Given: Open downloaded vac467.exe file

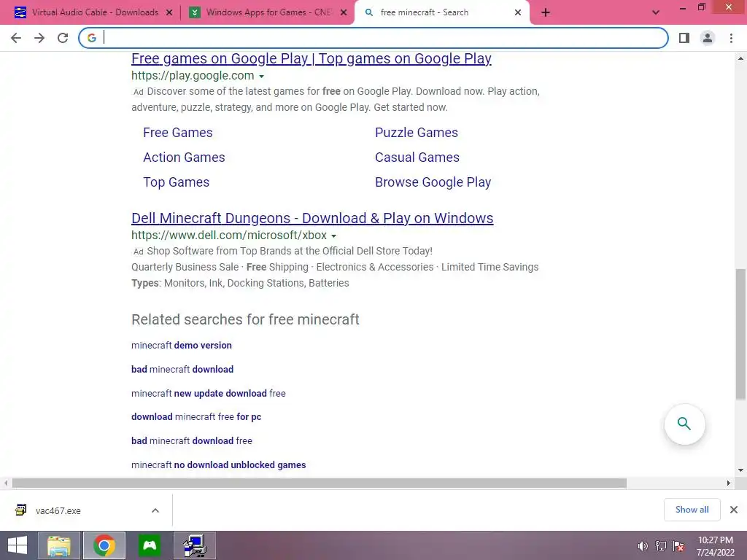Looking at the screenshot, I should click(x=58, y=510).
